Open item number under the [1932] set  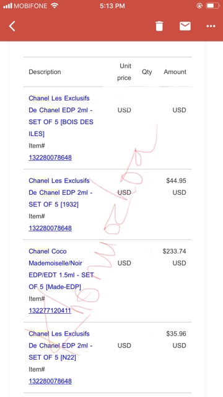[x=50, y=228]
